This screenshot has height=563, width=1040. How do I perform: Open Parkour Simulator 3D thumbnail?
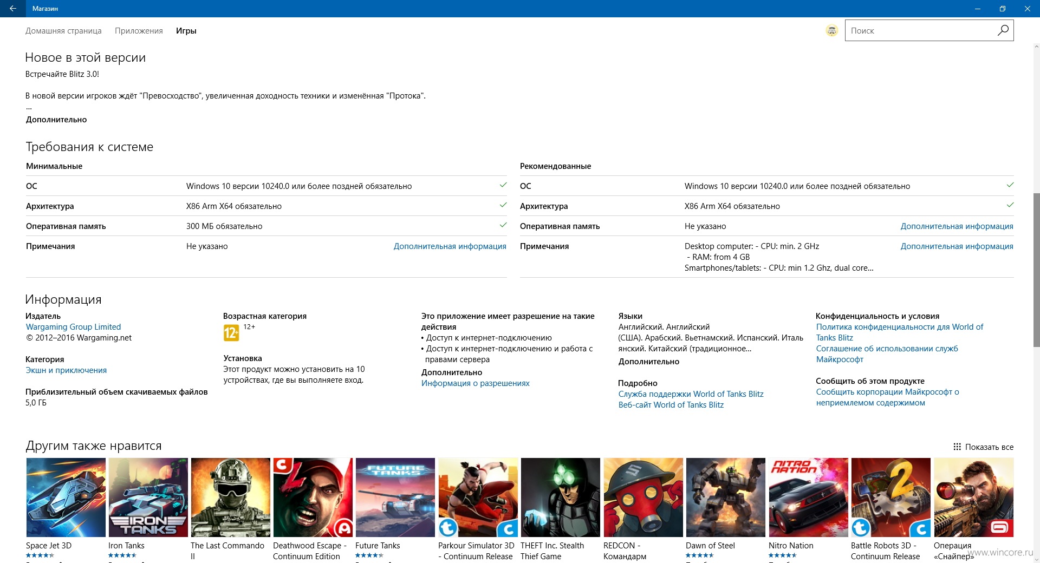coord(478,497)
